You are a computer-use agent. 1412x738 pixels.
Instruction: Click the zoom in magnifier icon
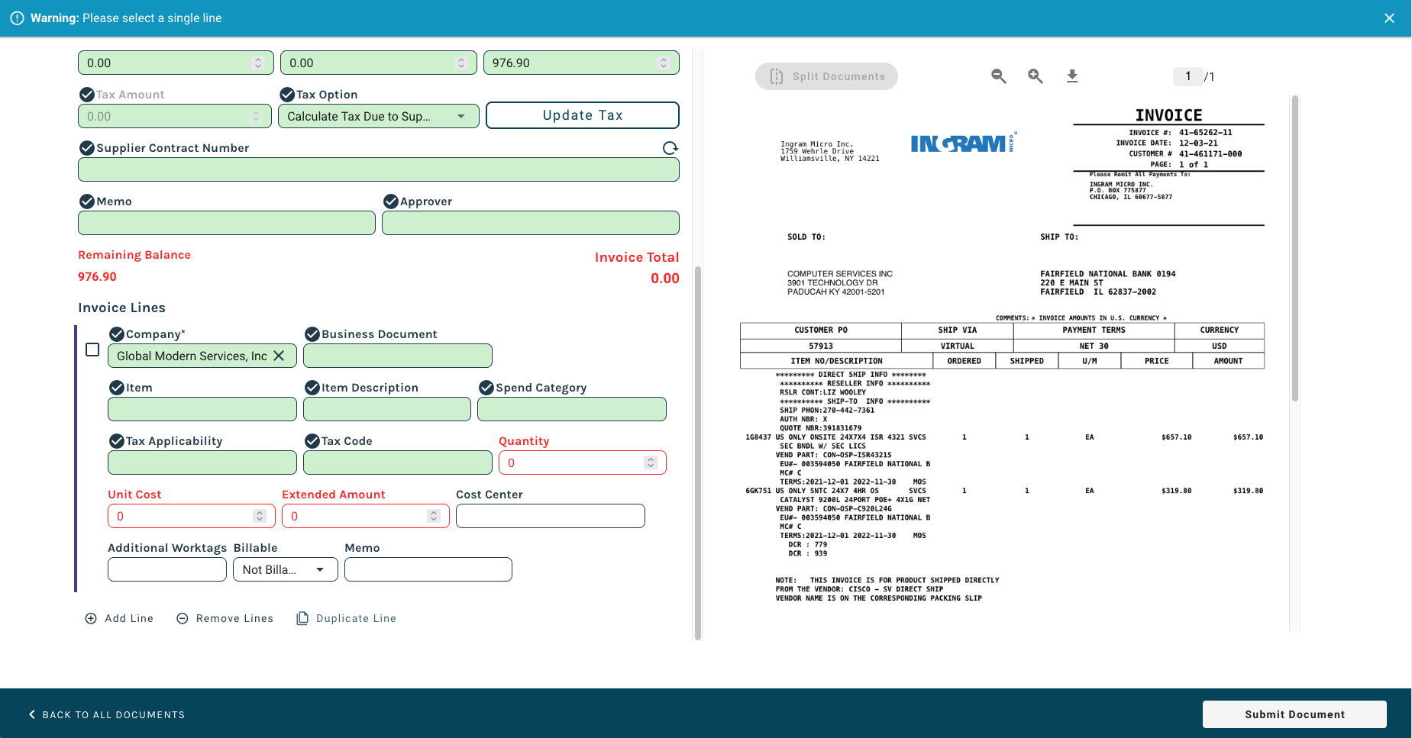[1035, 76]
